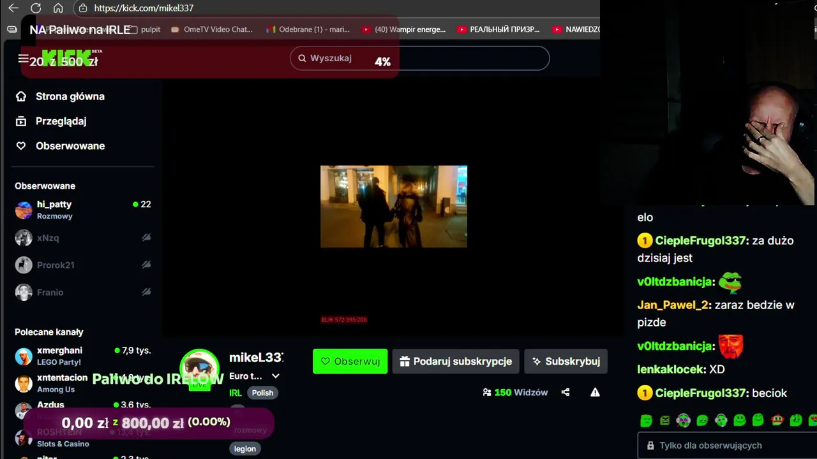
Task: Click the lock icon in chat input
Action: tap(650, 446)
